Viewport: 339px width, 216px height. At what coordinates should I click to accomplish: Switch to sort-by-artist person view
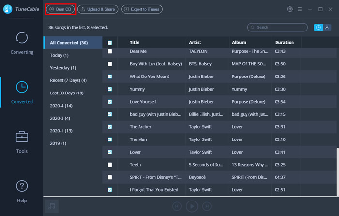(327, 27)
